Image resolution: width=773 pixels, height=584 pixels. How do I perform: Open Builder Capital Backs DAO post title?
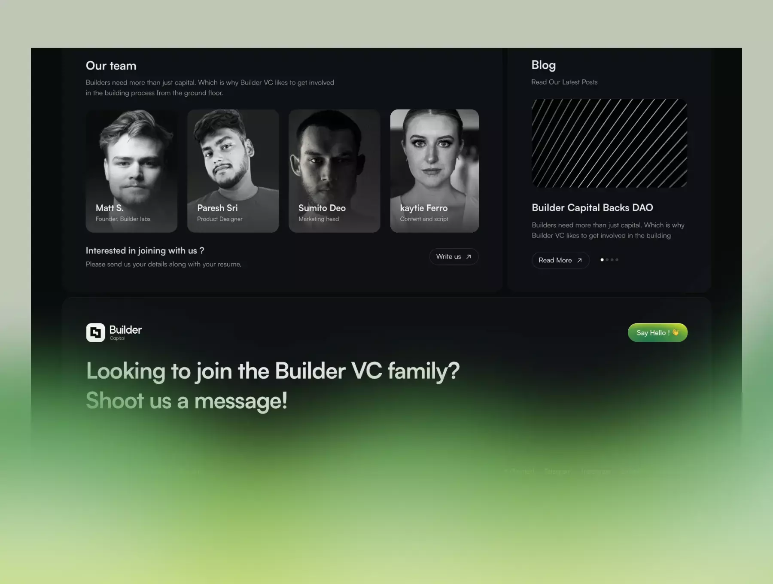(x=592, y=208)
